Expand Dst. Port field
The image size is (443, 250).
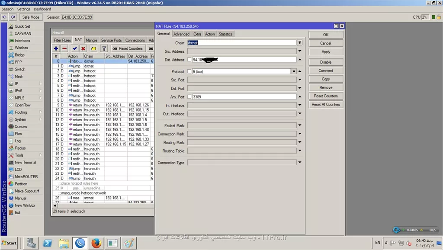pos(300,88)
